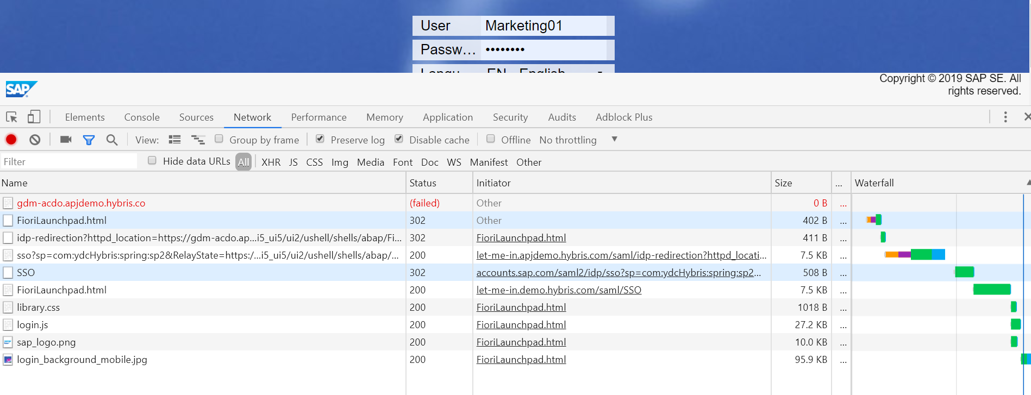Open initiator link let-me-in.demo.hybris.com/saml/SSO
Screen dimensions: 1031x395
[x=559, y=290]
